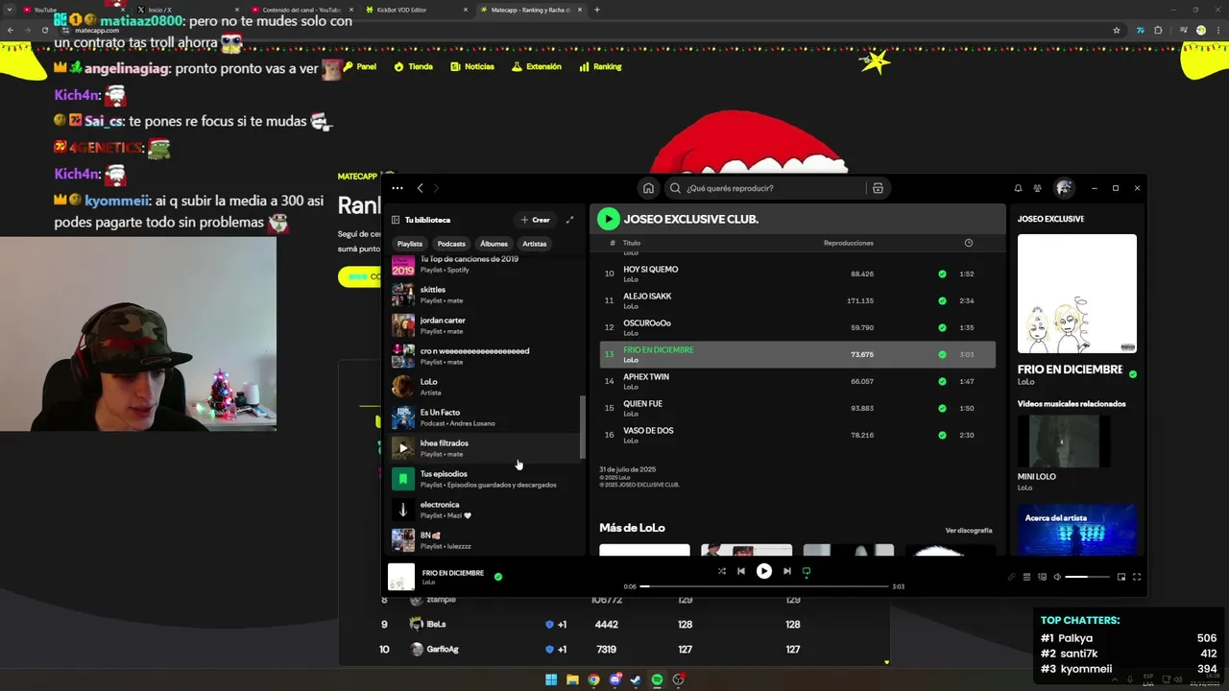
Task: Open mini player
Action: (x=1121, y=577)
